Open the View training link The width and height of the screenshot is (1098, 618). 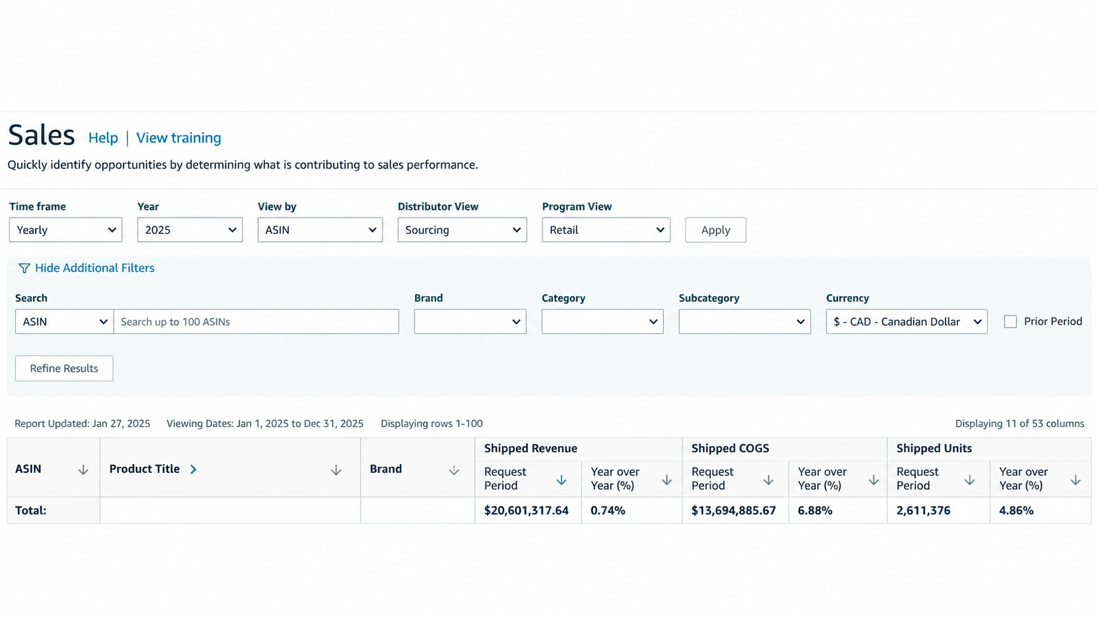tap(179, 138)
